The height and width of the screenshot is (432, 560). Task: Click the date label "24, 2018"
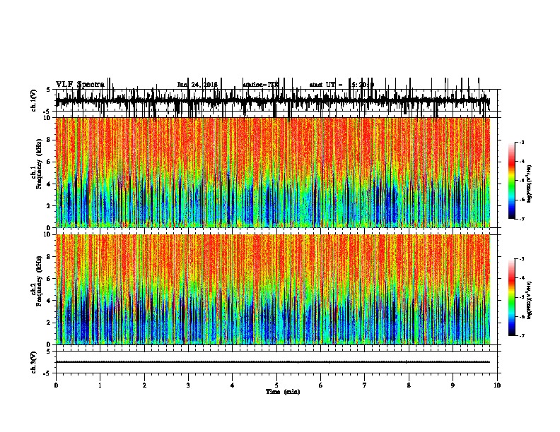(203, 85)
